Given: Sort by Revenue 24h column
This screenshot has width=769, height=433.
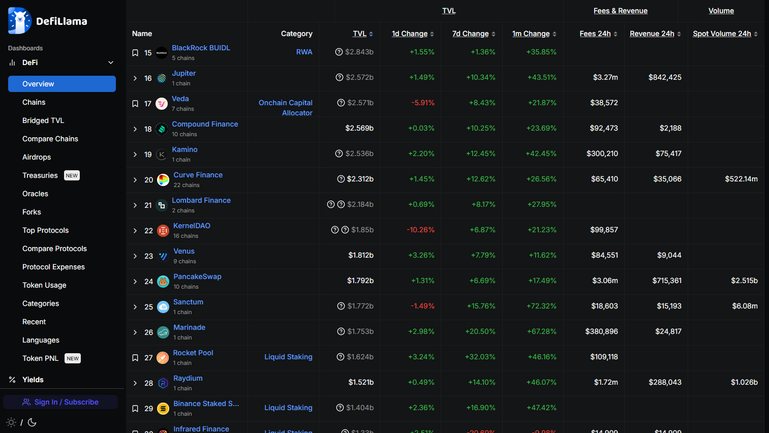Looking at the screenshot, I should [655, 34].
